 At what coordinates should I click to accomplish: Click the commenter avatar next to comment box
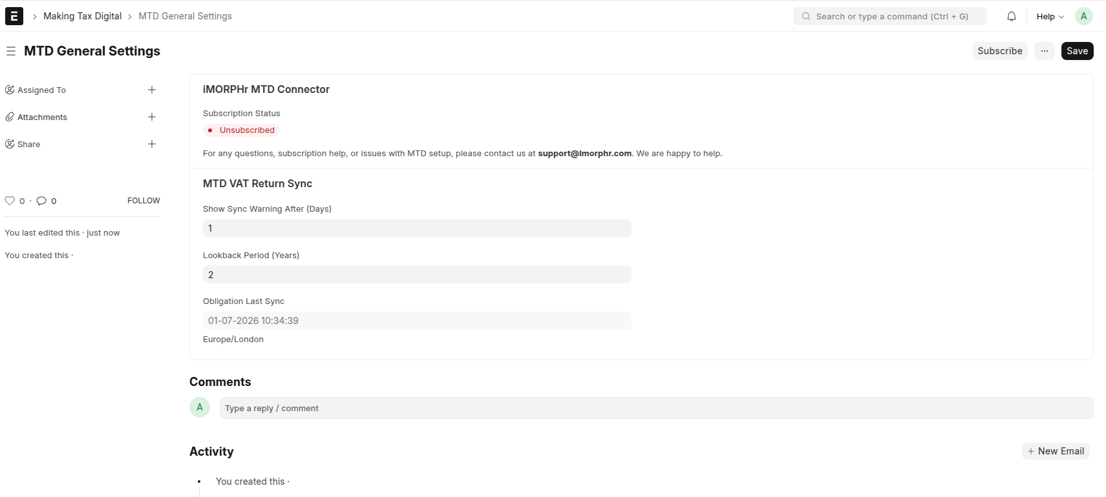point(200,407)
